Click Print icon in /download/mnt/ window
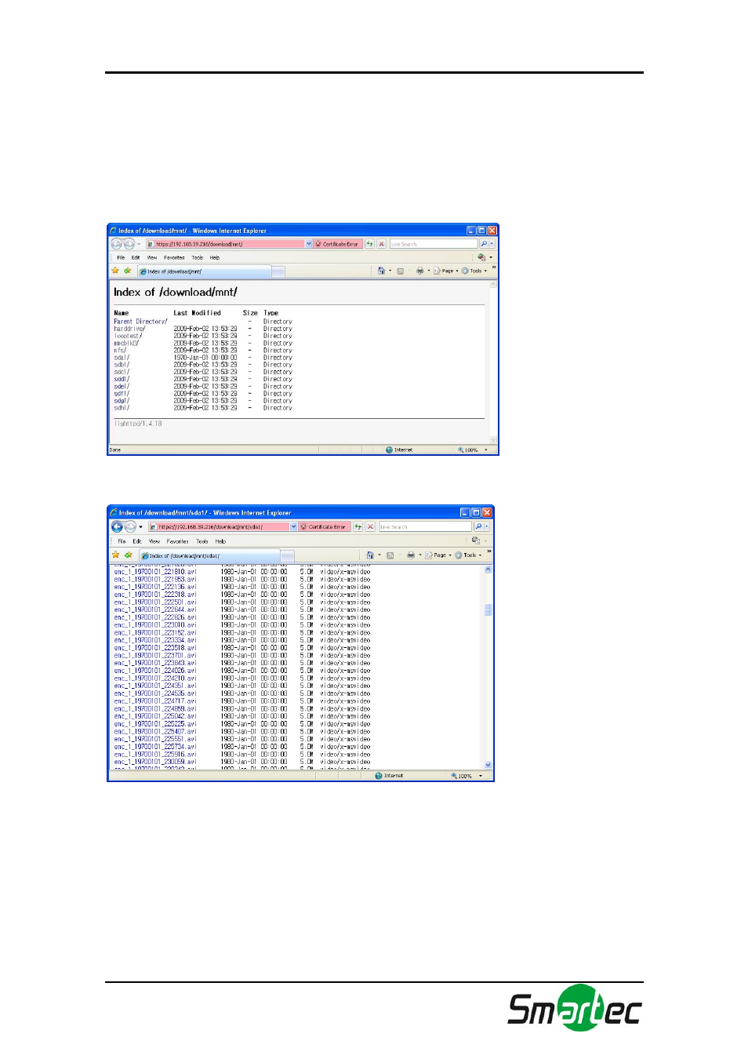This screenshot has width=748, height=1059. (419, 271)
